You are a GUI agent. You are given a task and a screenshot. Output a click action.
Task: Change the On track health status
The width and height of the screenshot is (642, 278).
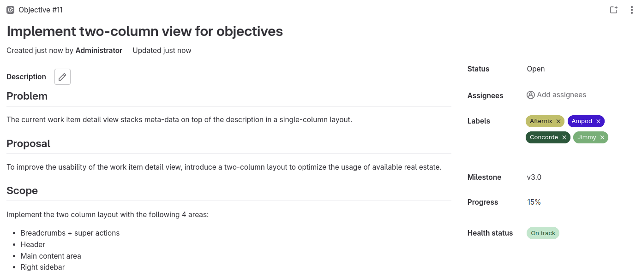tap(543, 233)
